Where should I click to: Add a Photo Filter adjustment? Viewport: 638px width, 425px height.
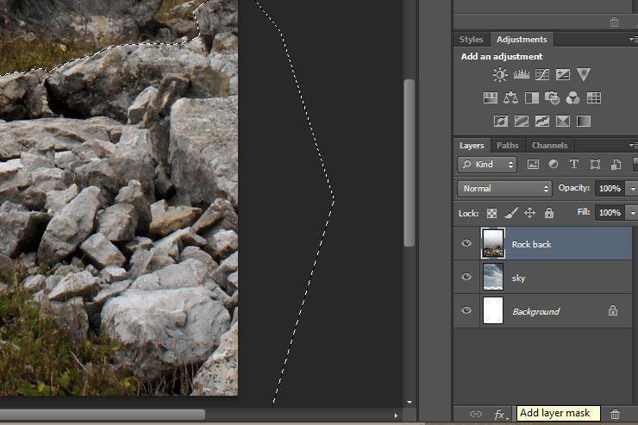coord(553,98)
